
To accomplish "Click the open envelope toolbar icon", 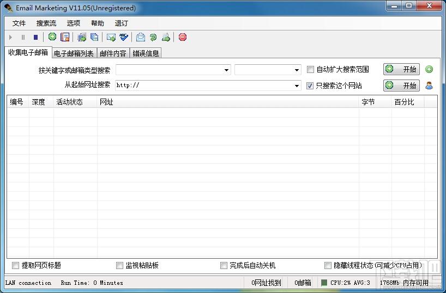I will [x=141, y=37].
